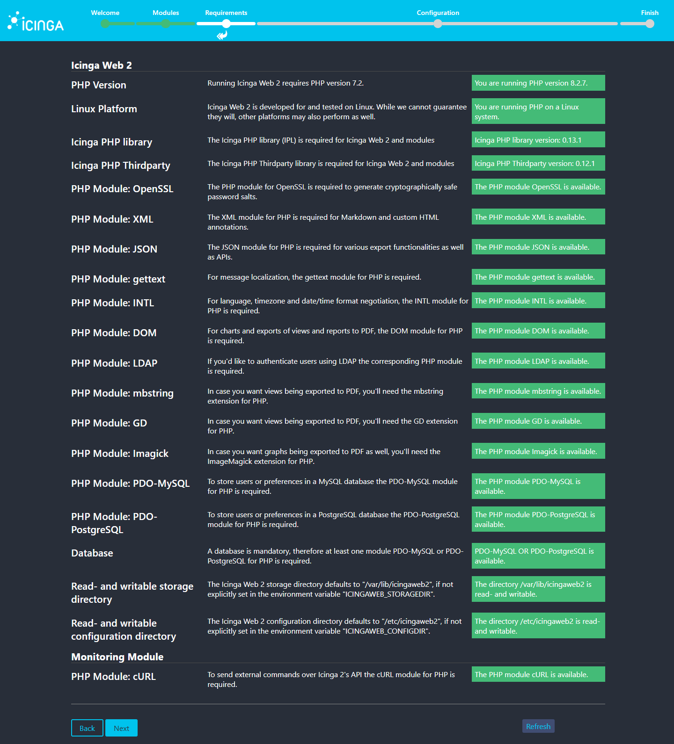Click 'You are running PHP on a Linux system.' status
This screenshot has width=674, height=744.
(538, 111)
